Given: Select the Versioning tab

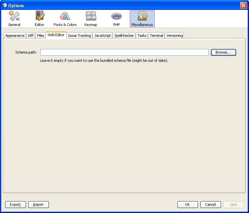Looking at the screenshot, I should tap(174, 35).
